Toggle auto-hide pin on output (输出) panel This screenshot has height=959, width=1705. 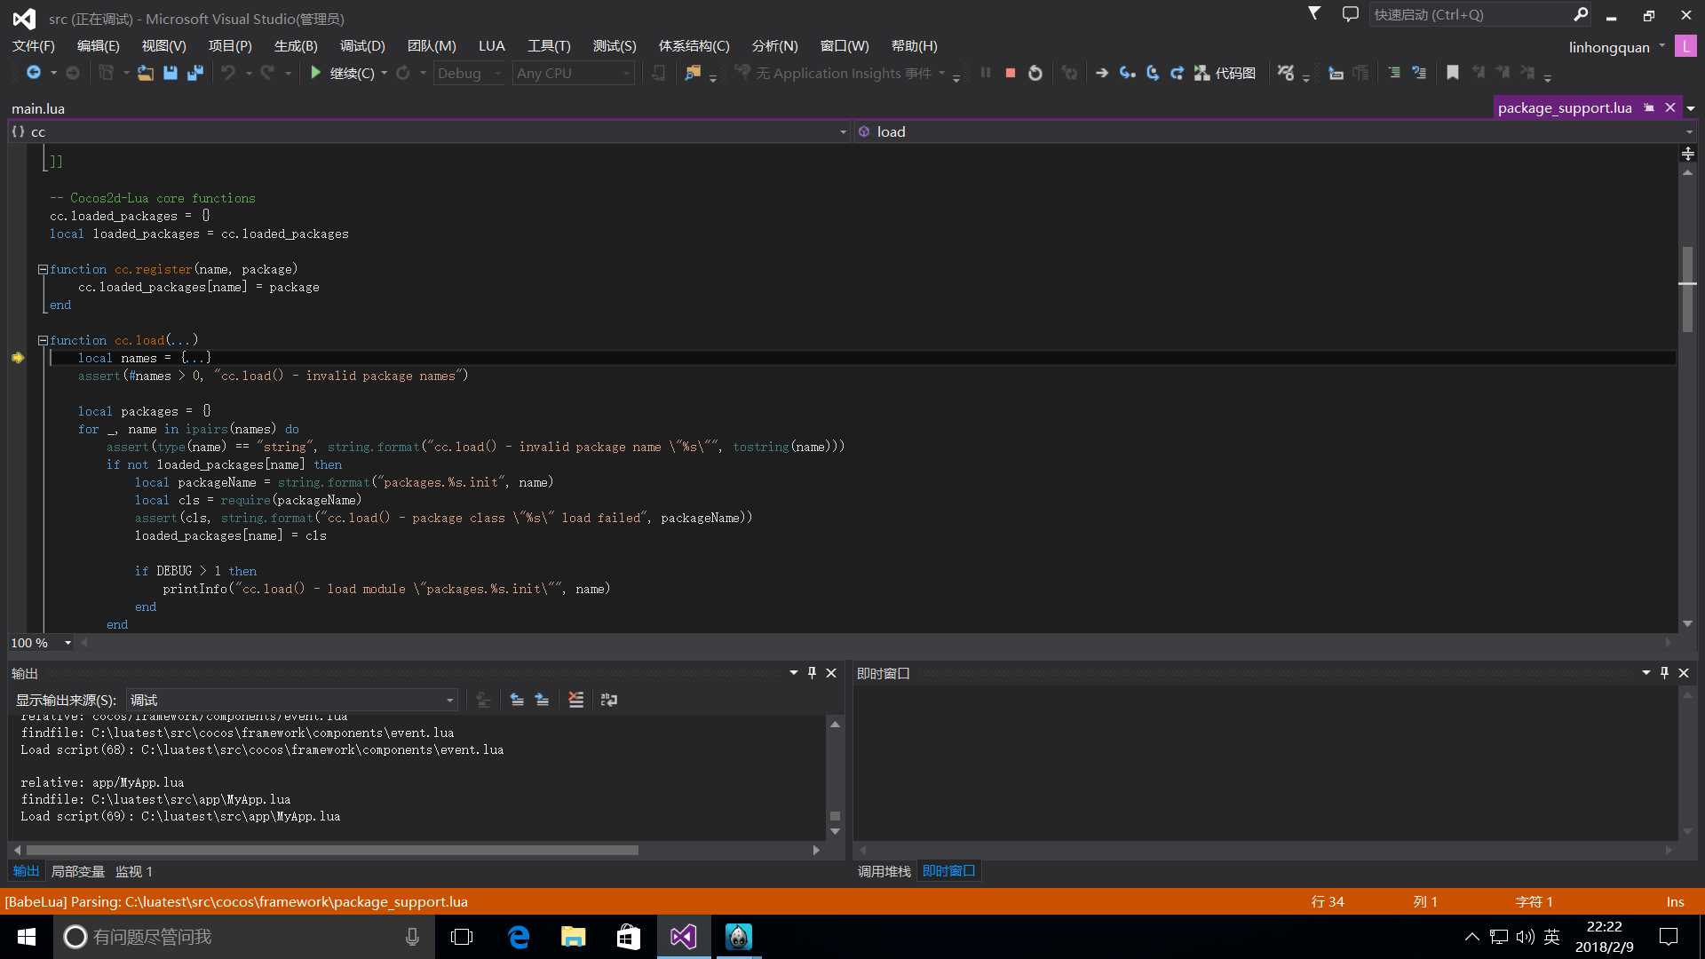click(812, 673)
